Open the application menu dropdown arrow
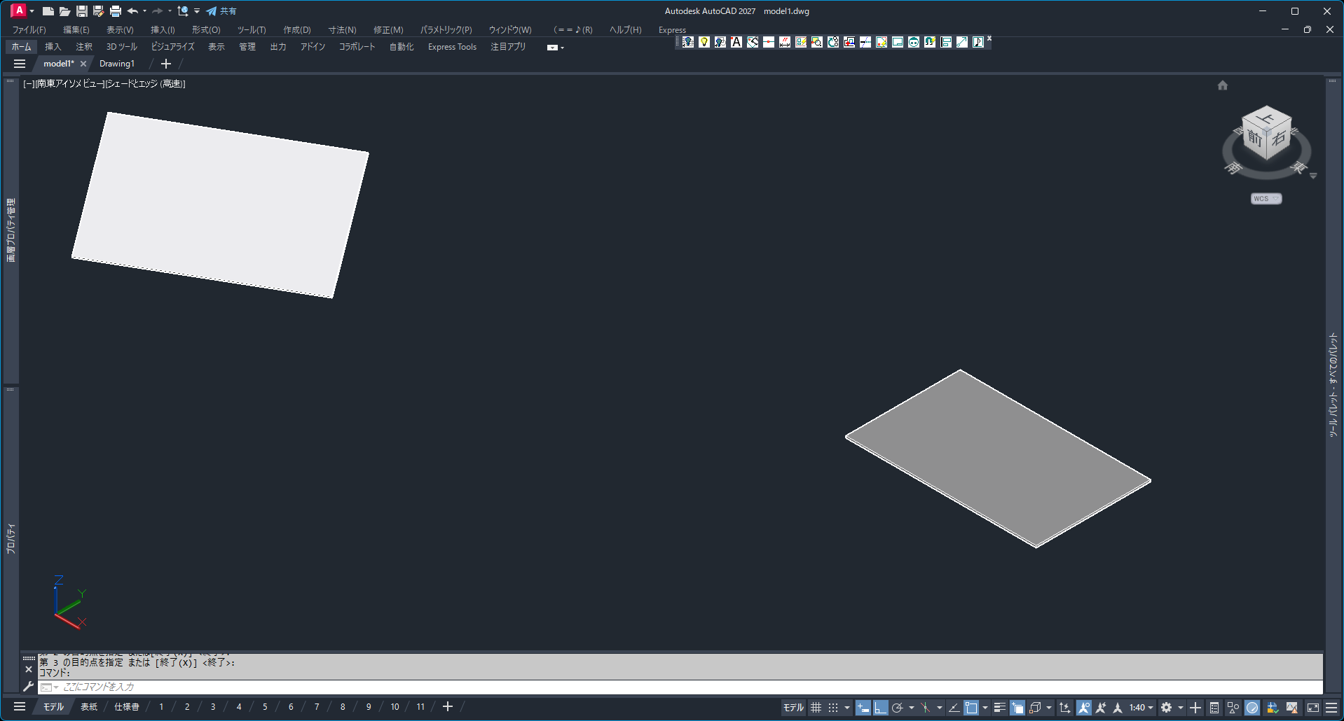 [32, 11]
